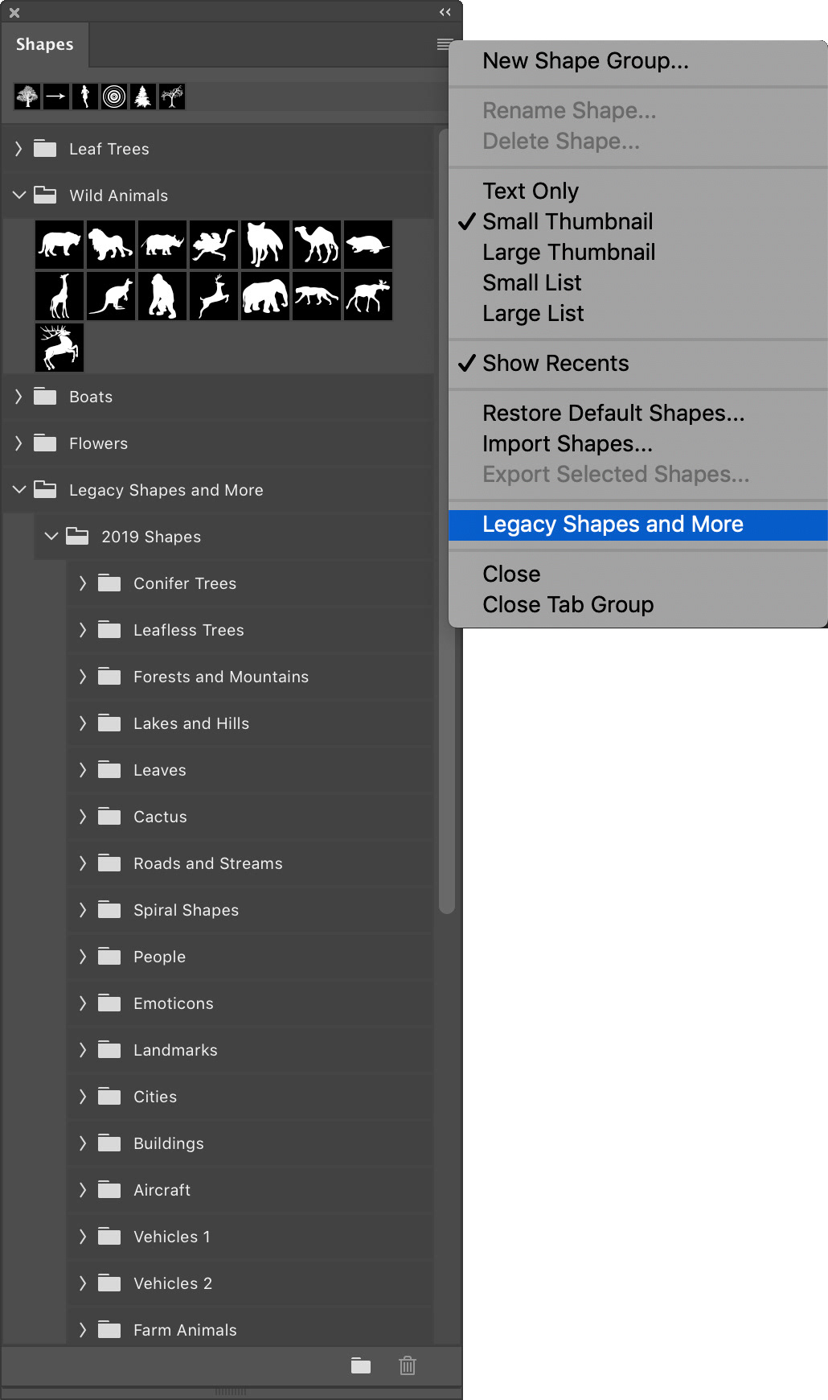Toggle Show Recents in the menu

[555, 364]
